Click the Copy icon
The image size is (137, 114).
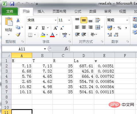(x=18, y=27)
